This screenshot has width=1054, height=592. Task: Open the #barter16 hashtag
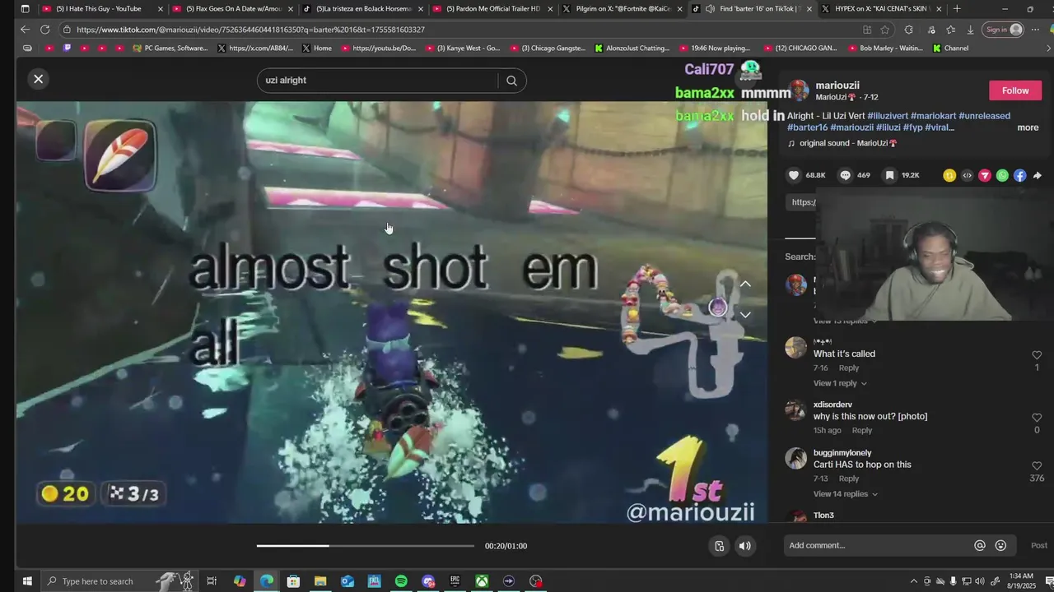[807, 127]
